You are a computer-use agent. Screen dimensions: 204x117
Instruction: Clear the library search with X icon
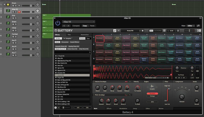coord(90,52)
